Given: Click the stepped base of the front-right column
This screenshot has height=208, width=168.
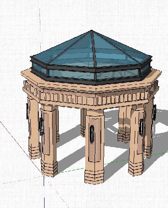Looking at the screenshot, I should point(136,168).
